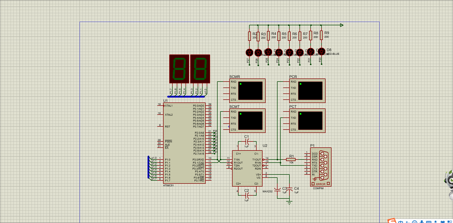453x223 pixels.
Task: Click the 10k value under R1
Action: (x=291, y=163)
